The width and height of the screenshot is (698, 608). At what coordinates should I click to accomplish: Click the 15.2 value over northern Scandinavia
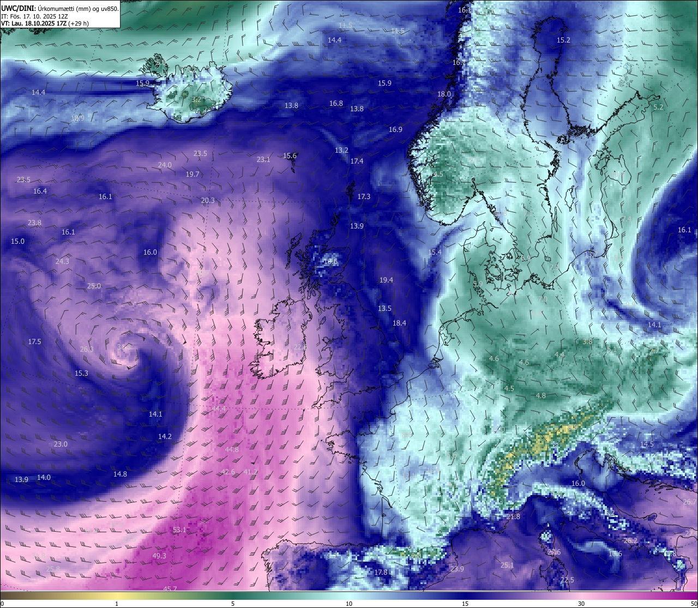[x=563, y=40]
